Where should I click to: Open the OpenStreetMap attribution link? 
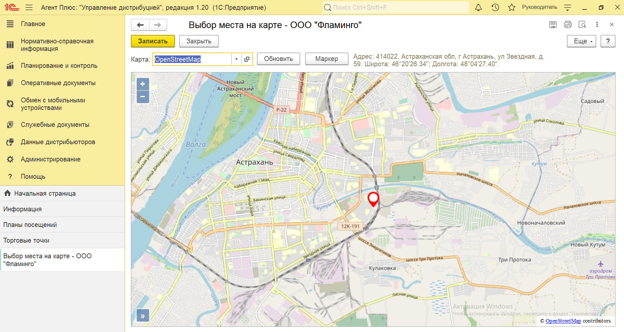pos(563,321)
